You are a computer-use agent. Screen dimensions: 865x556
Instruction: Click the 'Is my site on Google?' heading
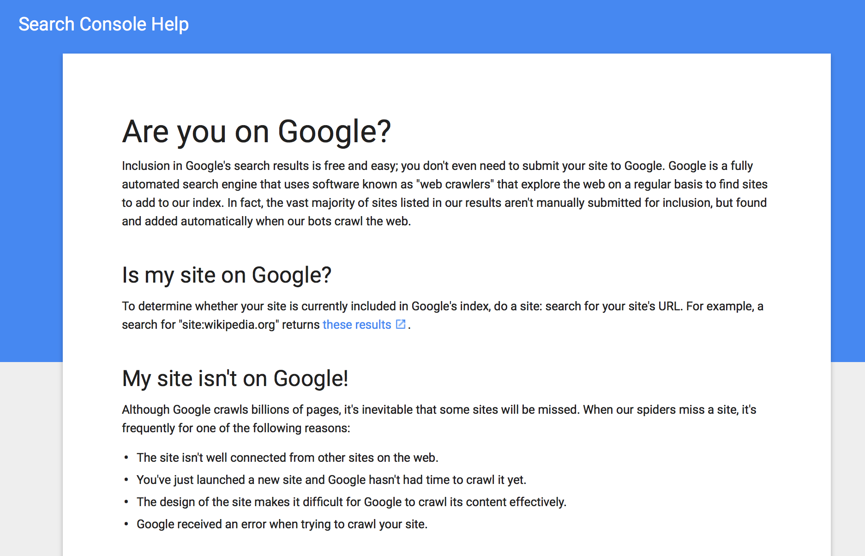pyautogui.click(x=227, y=275)
